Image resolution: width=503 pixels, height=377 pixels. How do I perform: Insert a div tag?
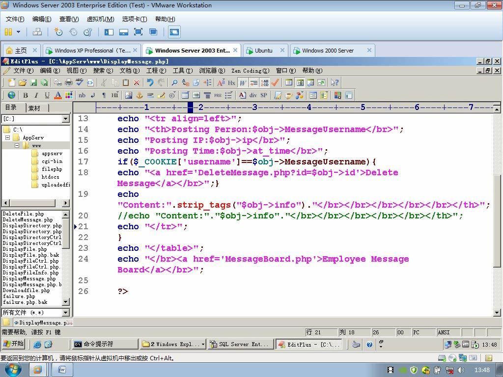tap(253, 95)
